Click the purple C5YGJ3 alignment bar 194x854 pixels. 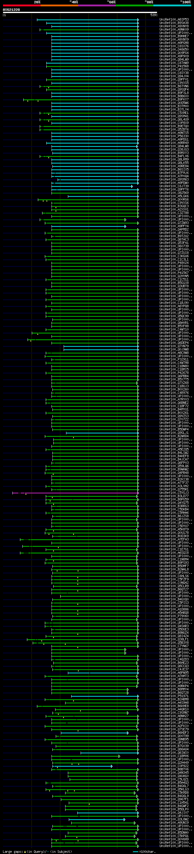pos(75,493)
